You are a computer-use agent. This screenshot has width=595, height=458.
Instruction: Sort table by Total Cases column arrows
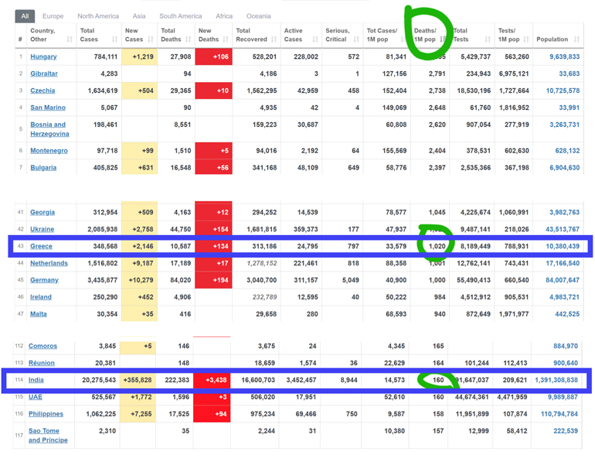pos(114,39)
